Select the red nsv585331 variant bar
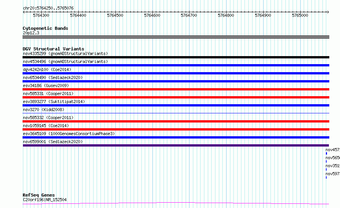This screenshot has height=208, width=340. point(176,97)
